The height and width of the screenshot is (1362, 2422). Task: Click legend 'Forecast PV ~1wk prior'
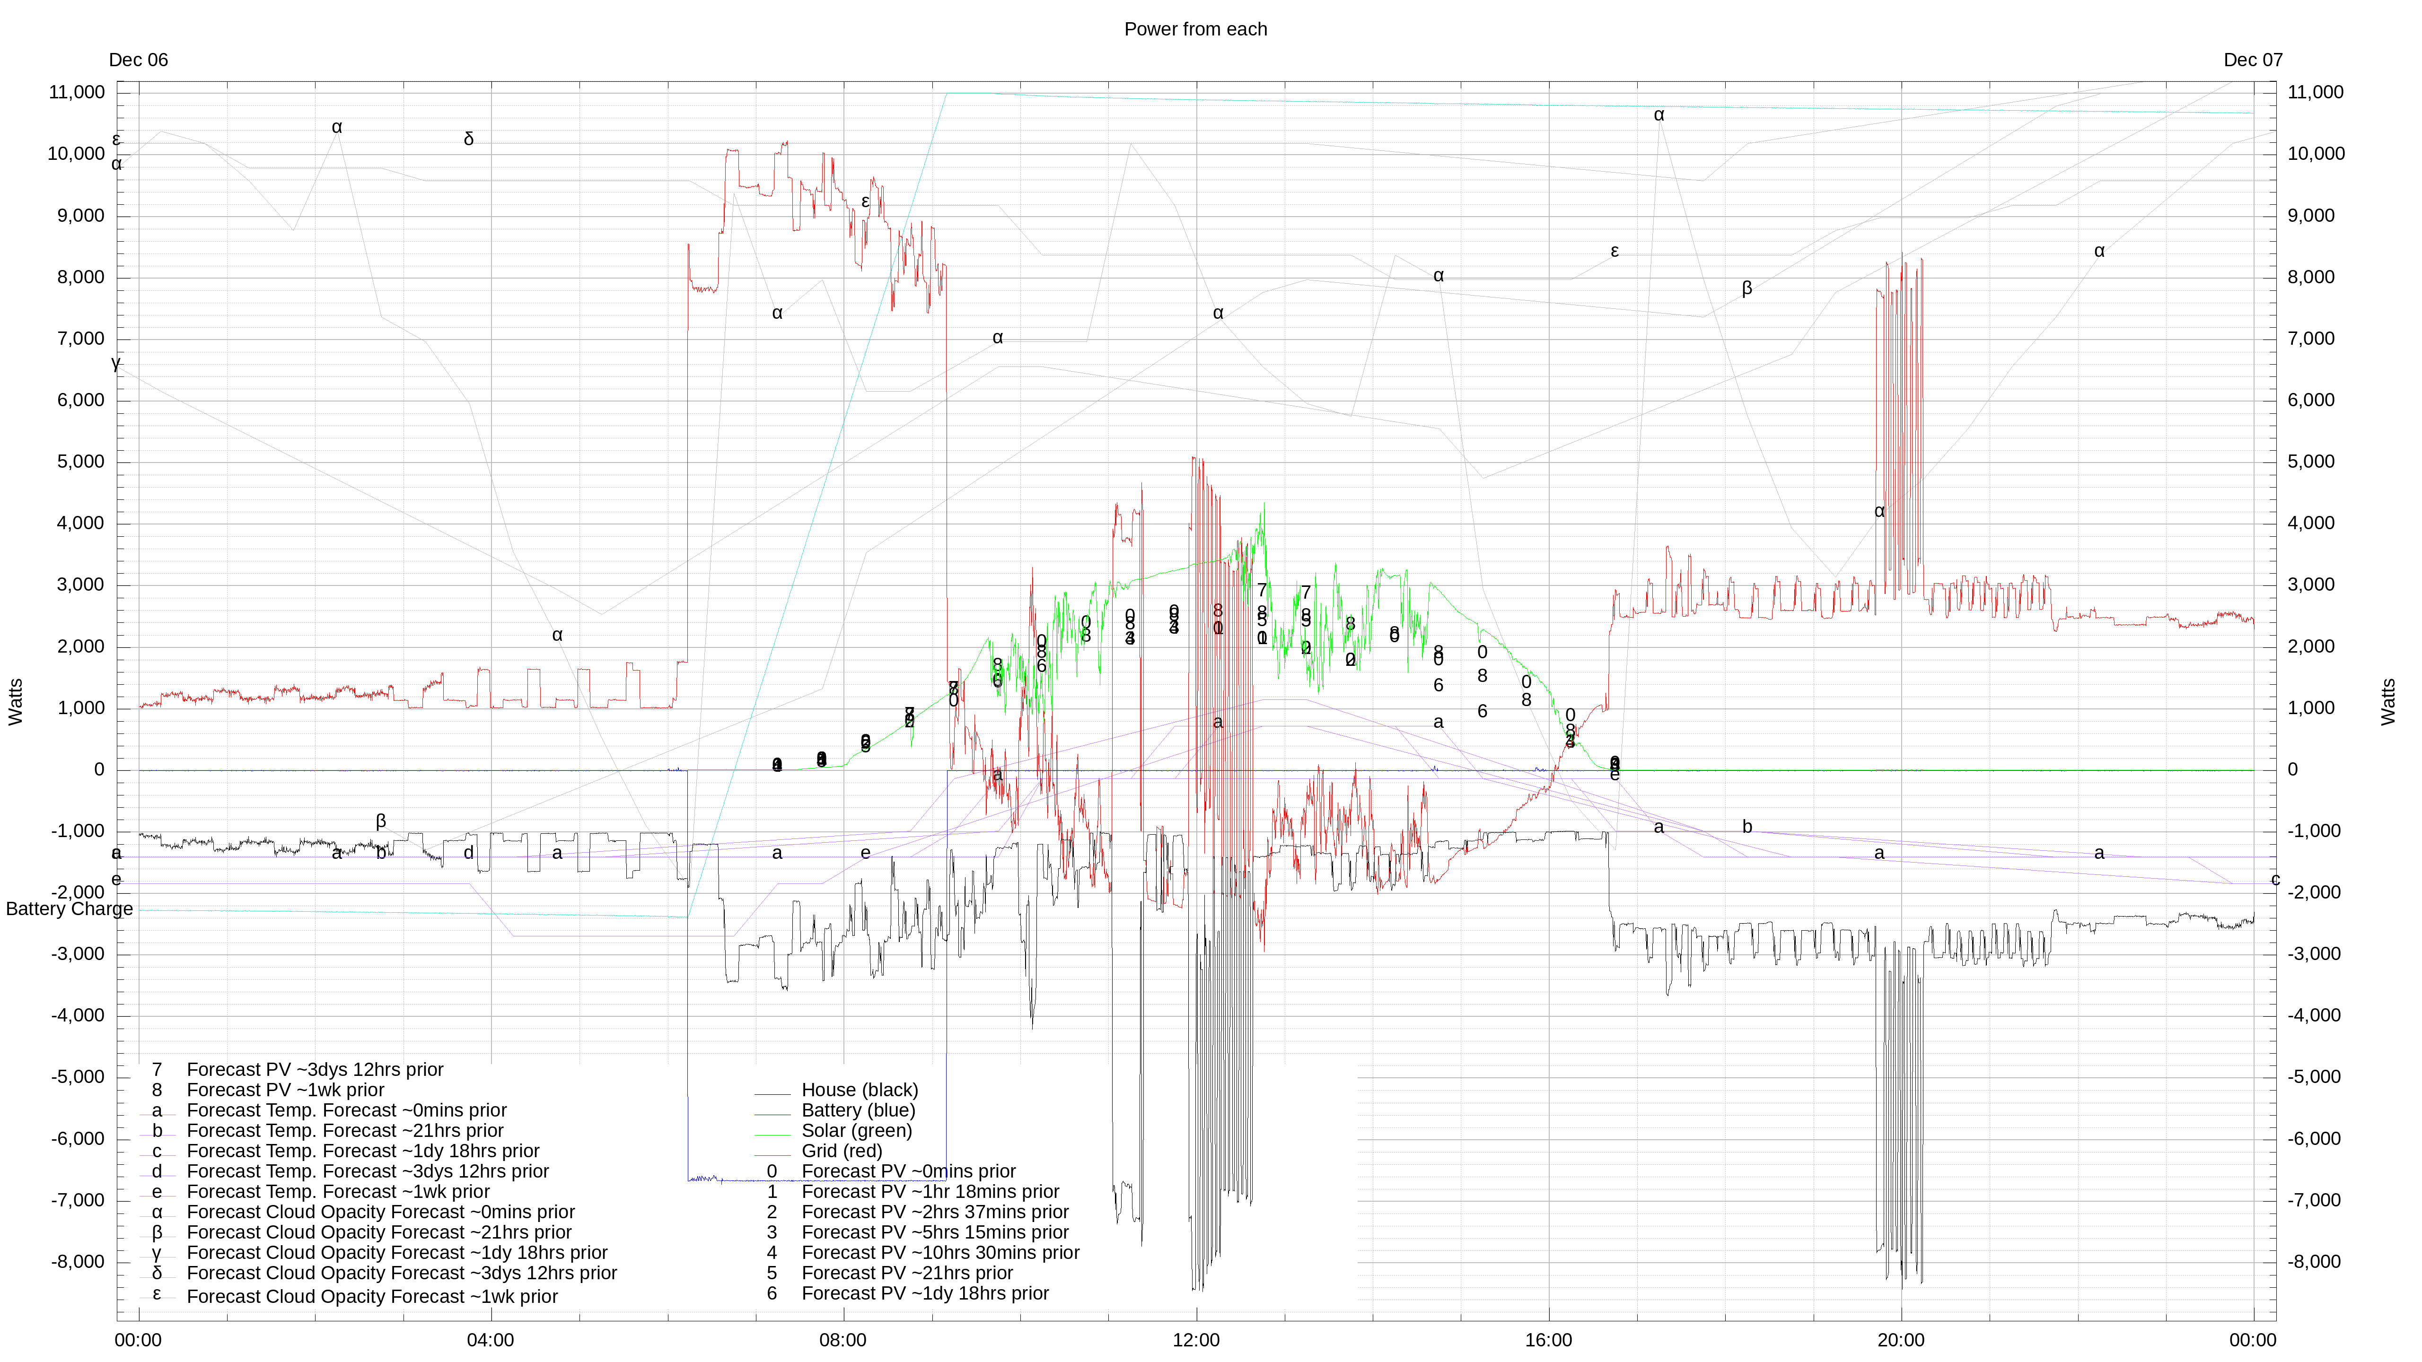pos(286,1091)
